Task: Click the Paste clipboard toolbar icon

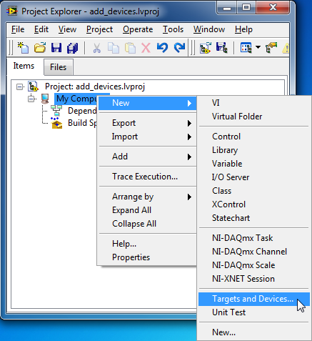Action: [130, 48]
